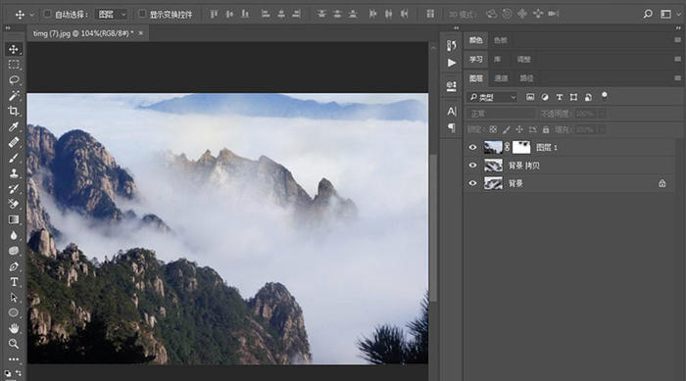Hide the 图层 1 layer
This screenshot has height=381, width=686.
(472, 148)
